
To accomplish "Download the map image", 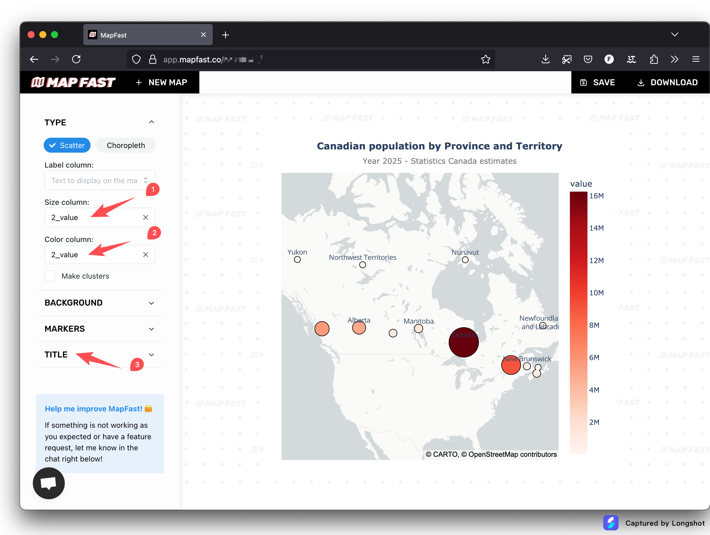I will pyautogui.click(x=667, y=82).
